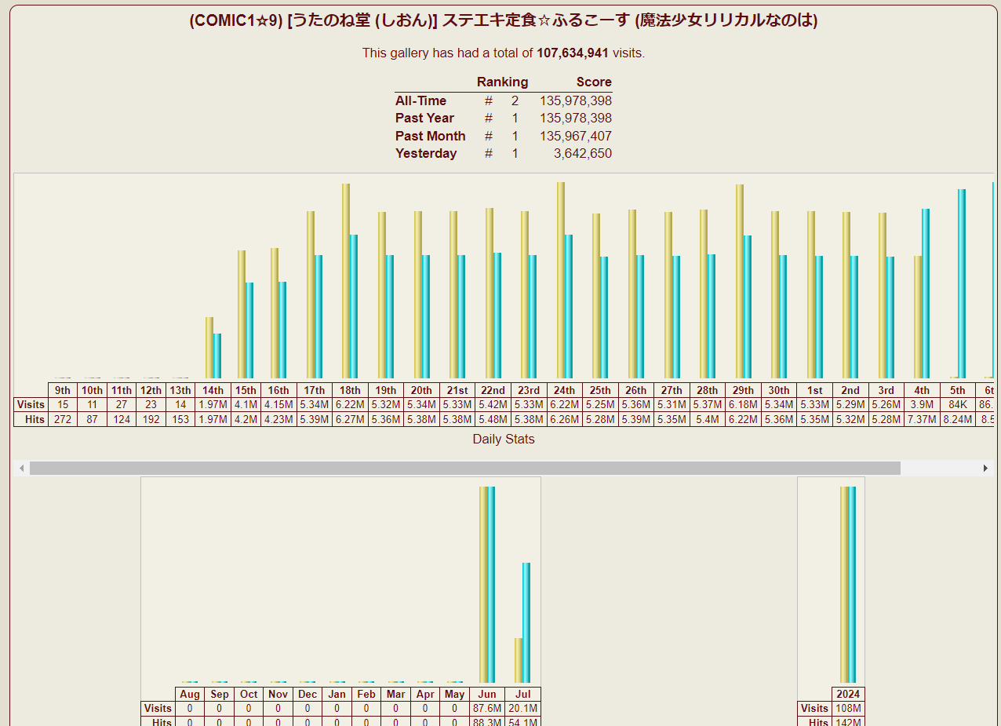This screenshot has width=1001, height=726.
Task: Click the Hits value 192 under 12th
Action: (x=151, y=419)
